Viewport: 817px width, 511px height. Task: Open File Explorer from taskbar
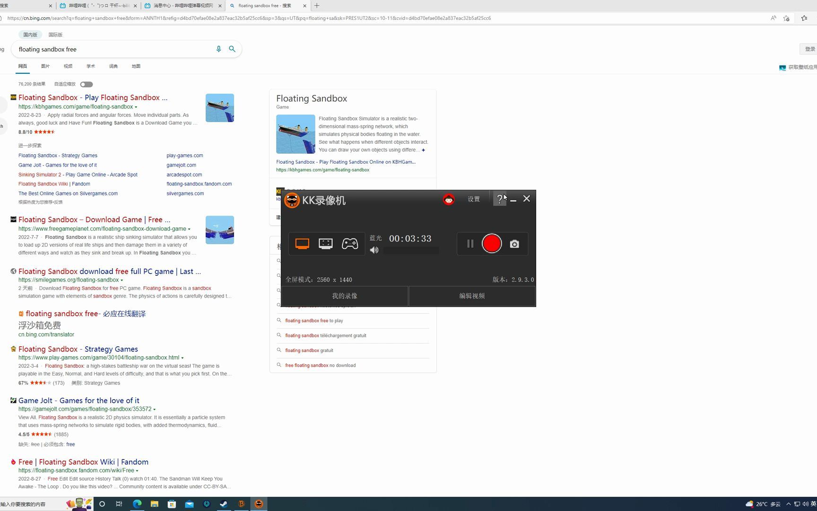(154, 504)
